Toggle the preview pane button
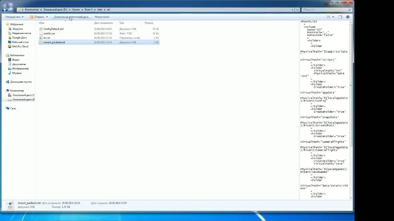The height and width of the screenshot is (221, 394). pos(340,17)
